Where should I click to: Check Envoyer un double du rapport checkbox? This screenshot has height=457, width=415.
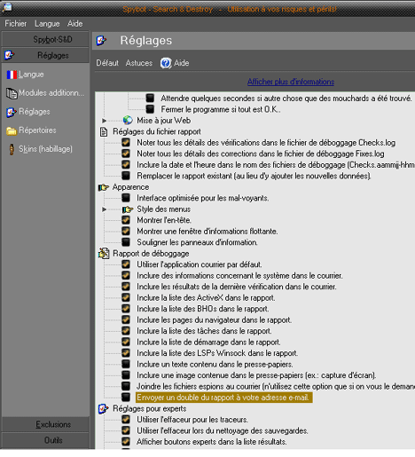coord(126,398)
